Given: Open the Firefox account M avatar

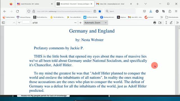Looking at the screenshot, I should 157,11.
